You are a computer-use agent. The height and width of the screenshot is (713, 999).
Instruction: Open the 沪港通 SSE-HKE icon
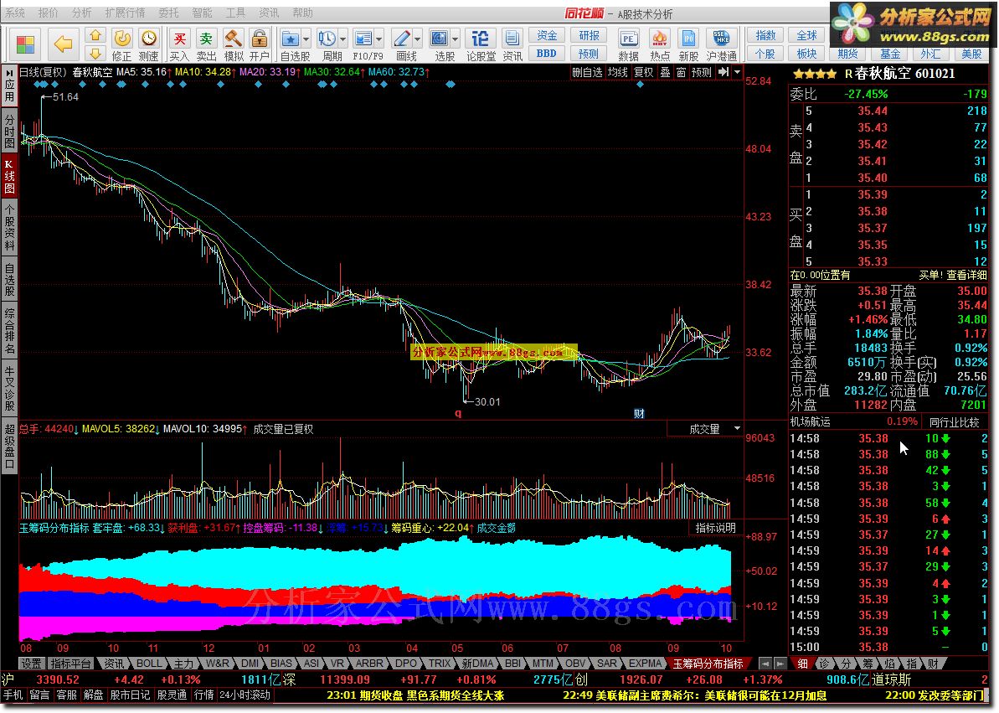point(721,44)
